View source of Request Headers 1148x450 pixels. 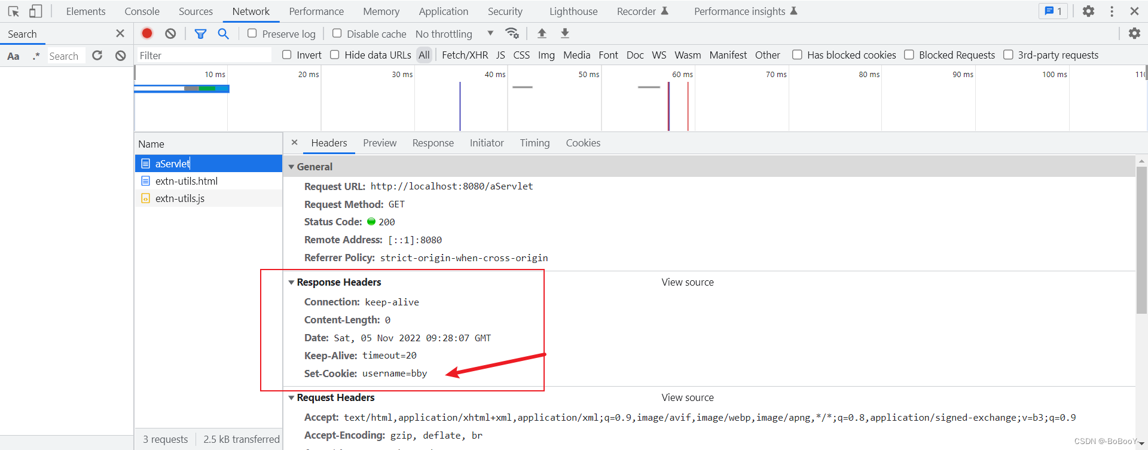(x=688, y=397)
